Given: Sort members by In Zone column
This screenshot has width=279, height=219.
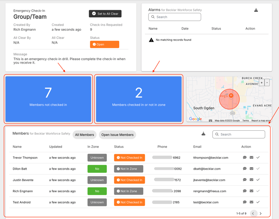Looking at the screenshot, I should [x=93, y=147].
